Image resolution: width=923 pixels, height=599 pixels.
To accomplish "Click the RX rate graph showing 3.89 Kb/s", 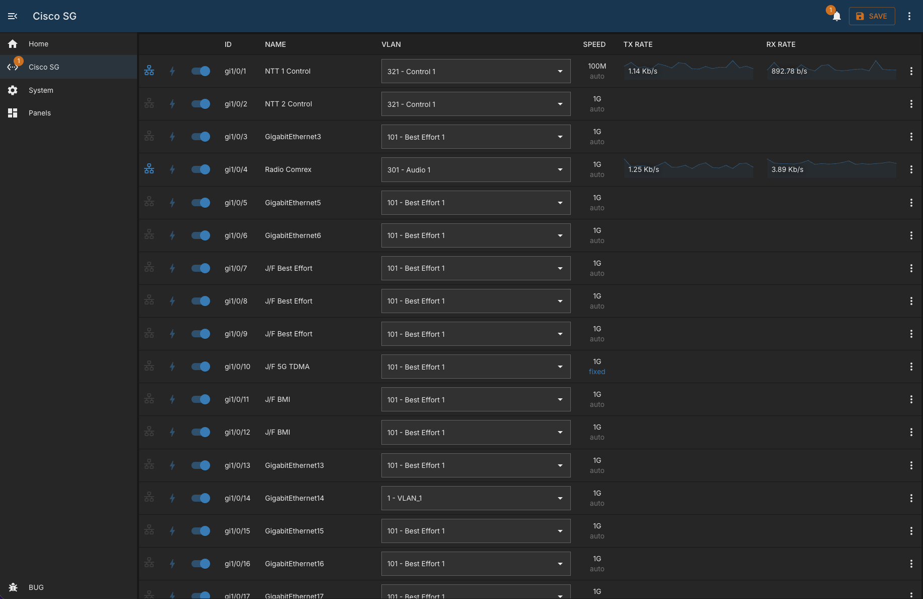I will [831, 168].
